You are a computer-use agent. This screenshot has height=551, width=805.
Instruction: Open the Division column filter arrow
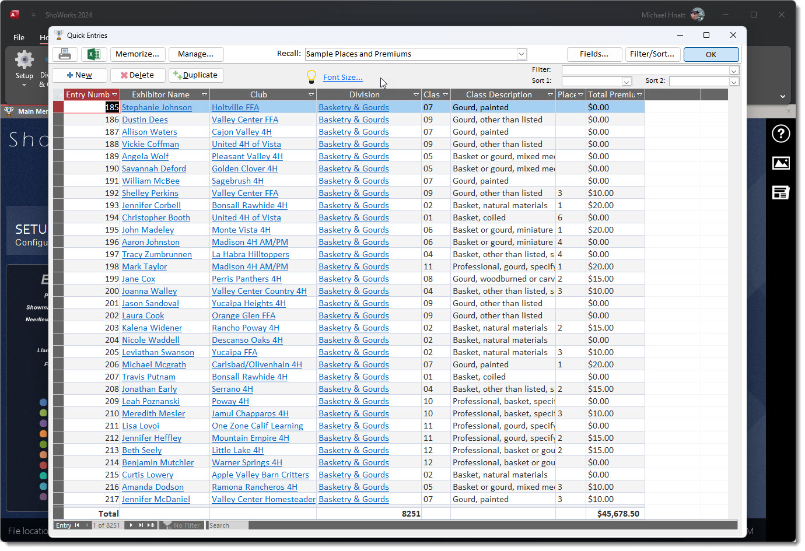(416, 94)
